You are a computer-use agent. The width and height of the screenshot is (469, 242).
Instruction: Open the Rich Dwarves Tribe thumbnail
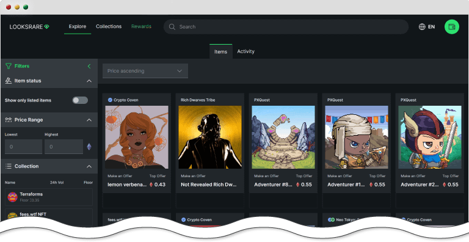click(x=210, y=137)
